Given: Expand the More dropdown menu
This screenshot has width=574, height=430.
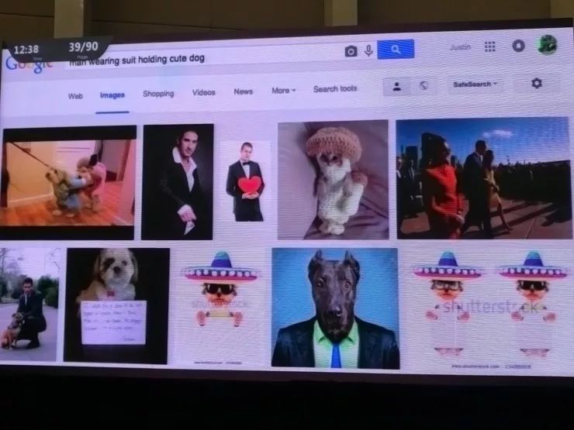Looking at the screenshot, I should click(284, 91).
